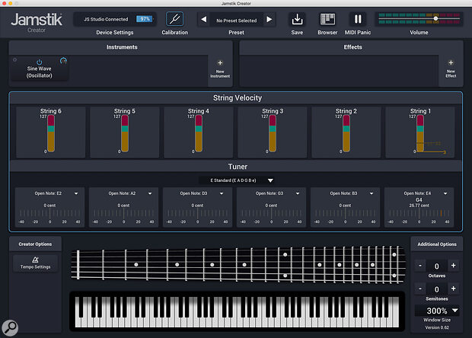Screen dimensions: 472x338
Task: Expand Open Note D3 dropdown
Action: [x=222, y=193]
